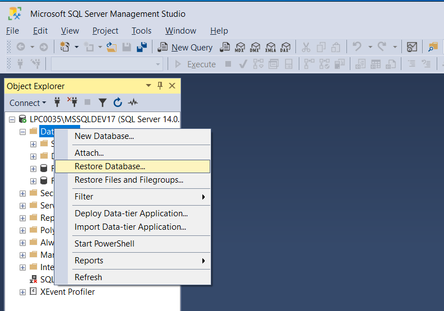Click the Save All icon in toolbar
The width and height of the screenshot is (444, 311).
pos(142,48)
